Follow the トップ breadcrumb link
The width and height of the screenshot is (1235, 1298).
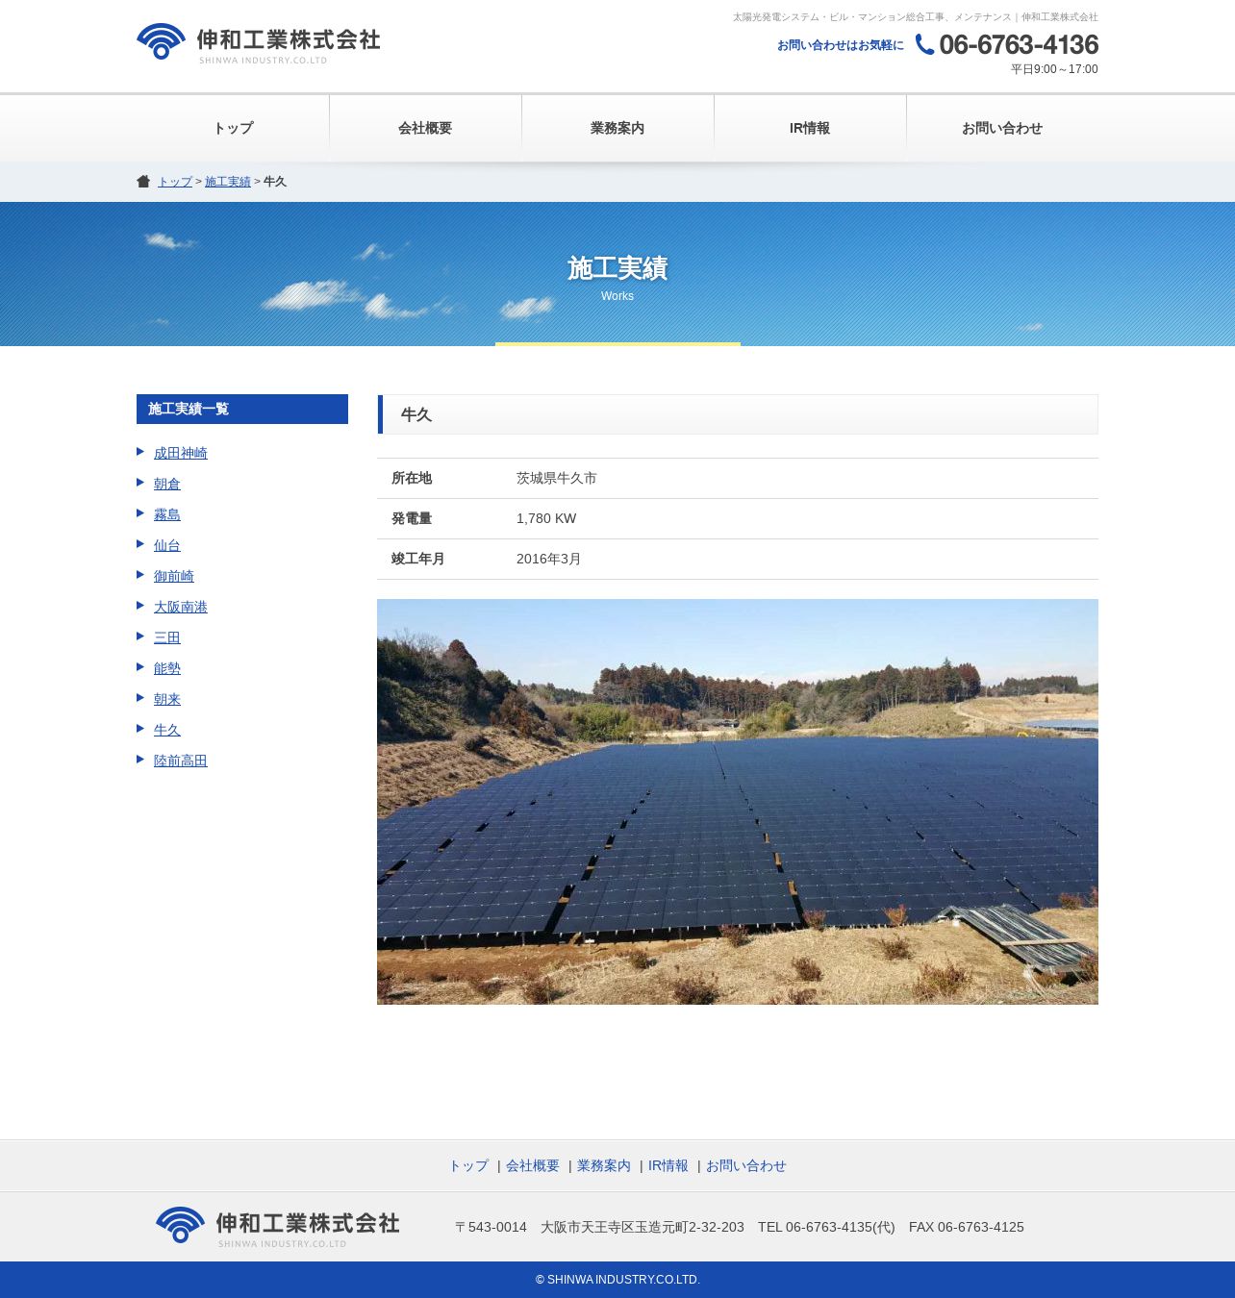pos(175,182)
